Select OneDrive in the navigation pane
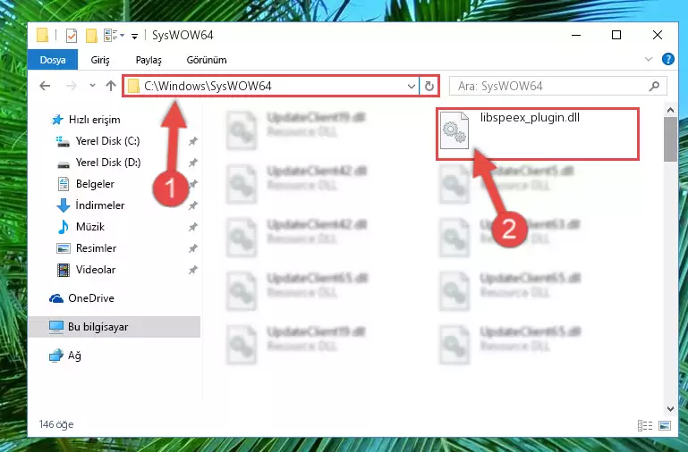 click(81, 298)
